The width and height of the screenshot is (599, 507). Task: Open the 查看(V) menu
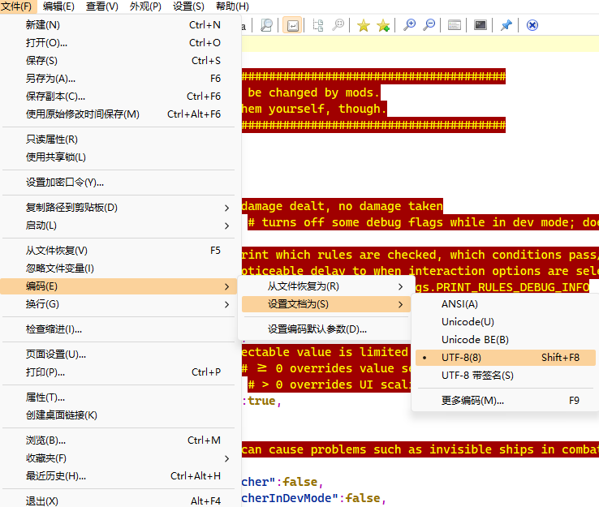102,6
